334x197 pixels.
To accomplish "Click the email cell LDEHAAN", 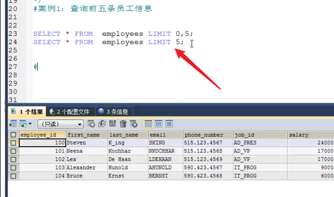I will 165,160.
